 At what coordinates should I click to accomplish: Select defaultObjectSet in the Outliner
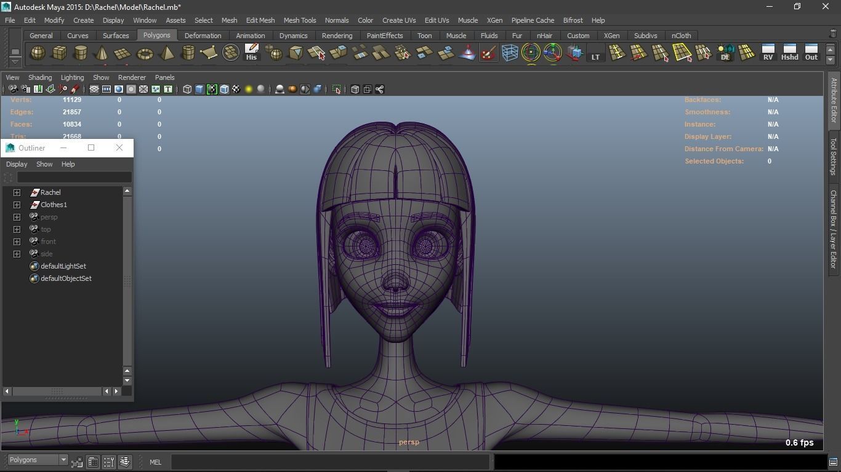[66, 278]
